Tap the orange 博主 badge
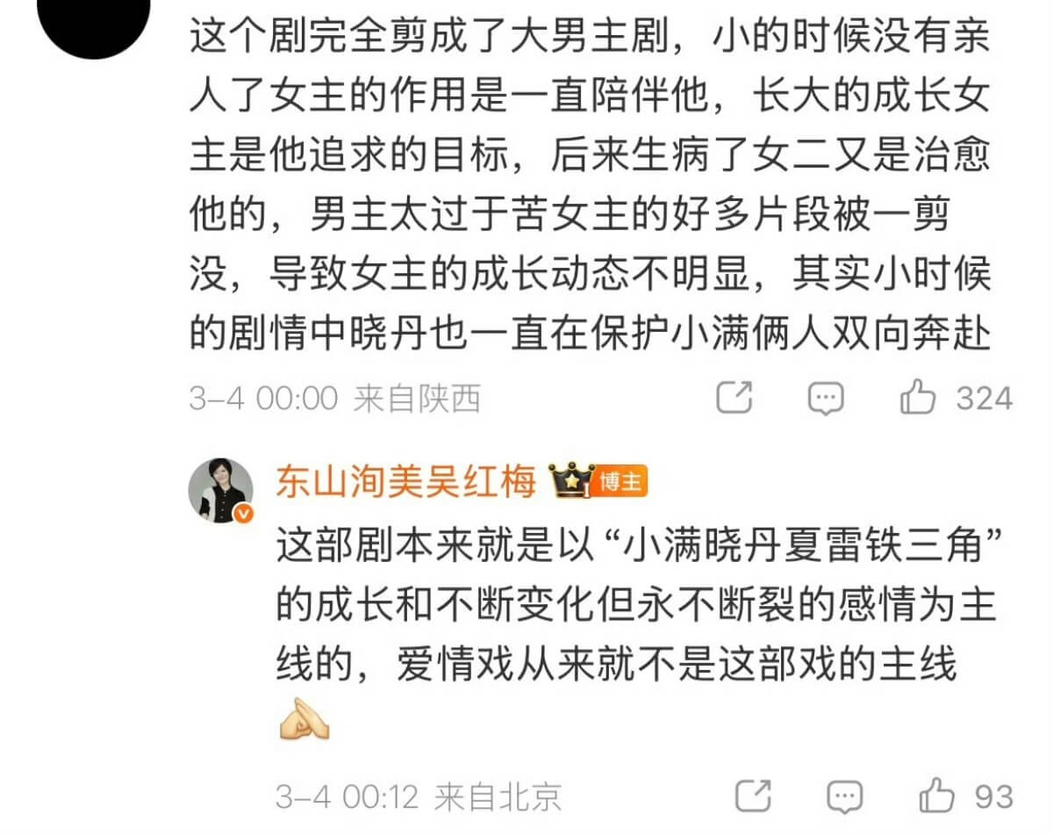1053x836 pixels. 621,481
